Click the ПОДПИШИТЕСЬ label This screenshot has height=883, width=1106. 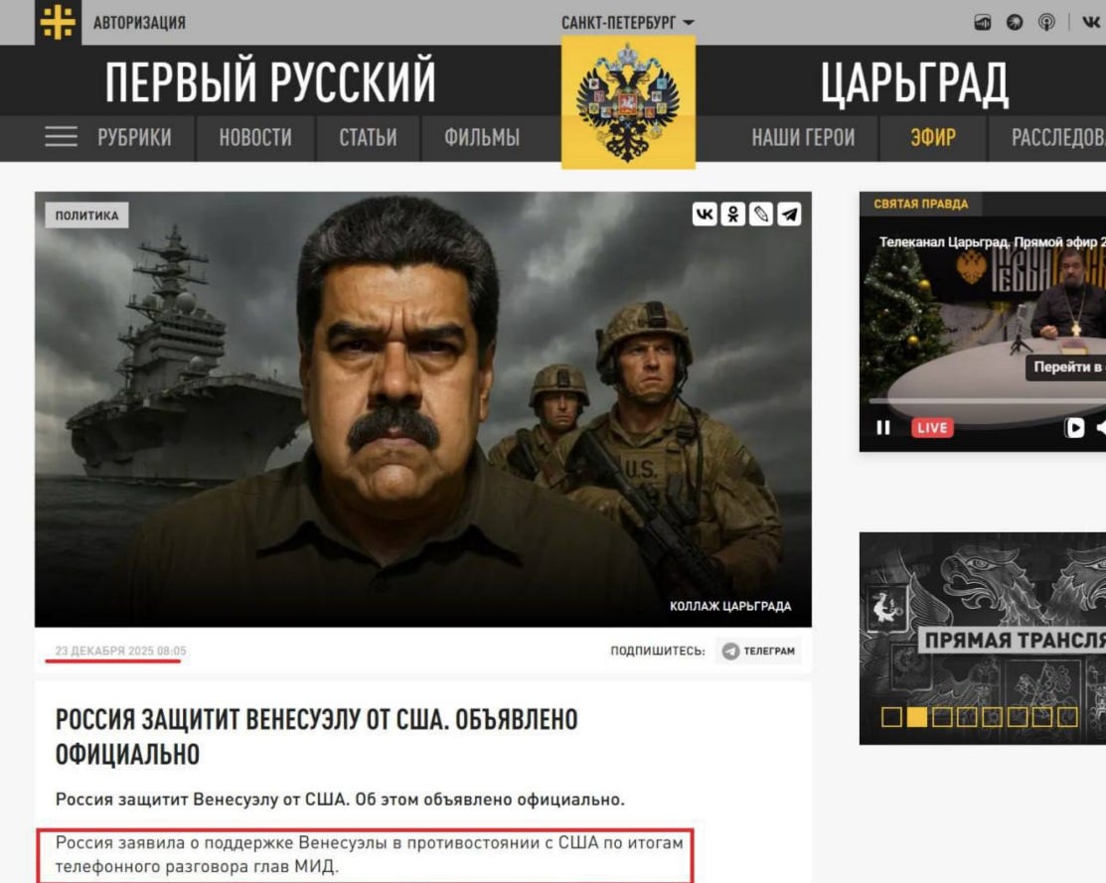click(658, 651)
